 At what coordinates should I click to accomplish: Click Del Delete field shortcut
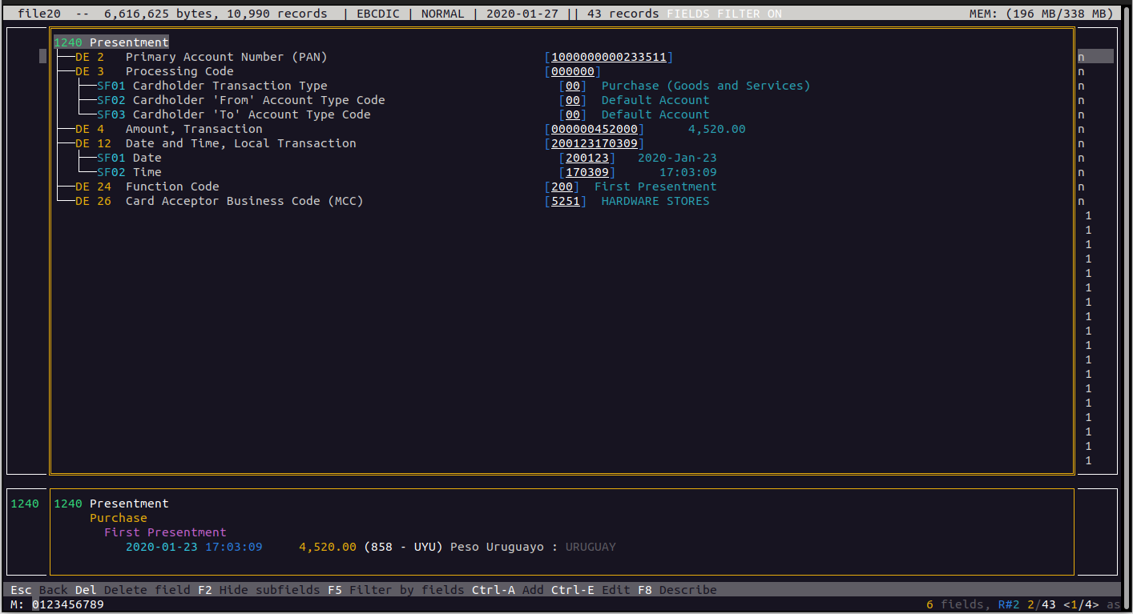coord(132,590)
